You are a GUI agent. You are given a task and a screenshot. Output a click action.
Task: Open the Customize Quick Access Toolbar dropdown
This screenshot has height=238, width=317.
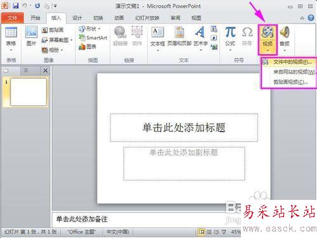coord(55,6)
